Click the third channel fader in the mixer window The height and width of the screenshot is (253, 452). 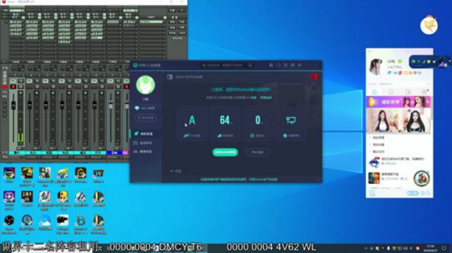(46, 105)
